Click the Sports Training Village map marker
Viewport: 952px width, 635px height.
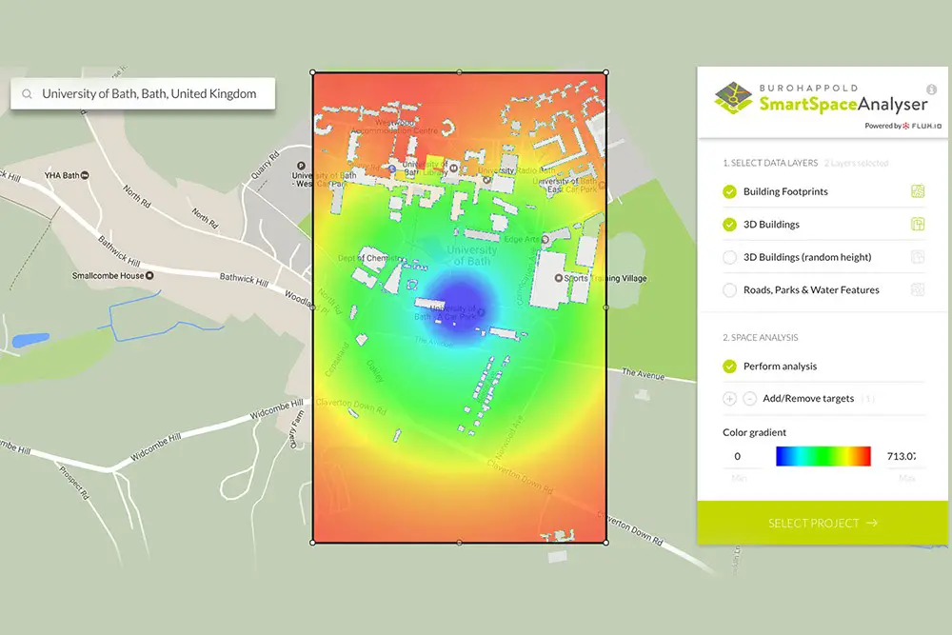[559, 278]
